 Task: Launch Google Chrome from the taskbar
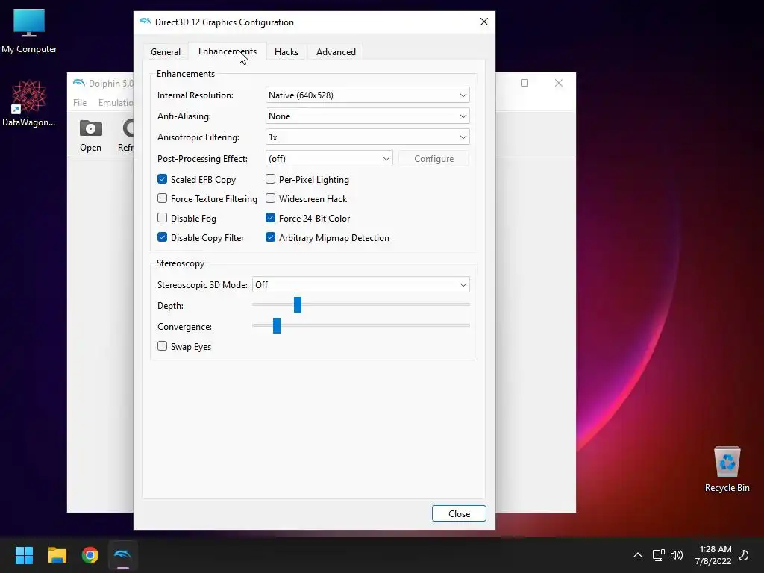(x=90, y=555)
